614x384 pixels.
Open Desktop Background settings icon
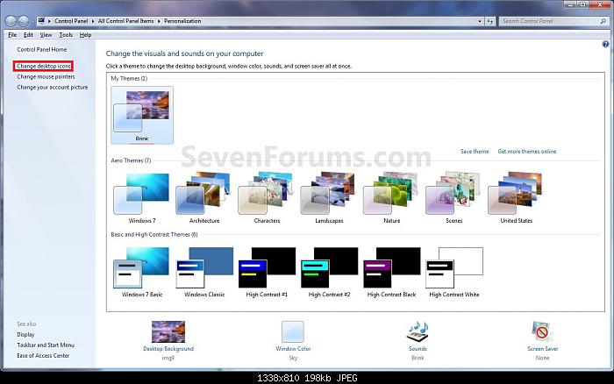pyautogui.click(x=168, y=331)
